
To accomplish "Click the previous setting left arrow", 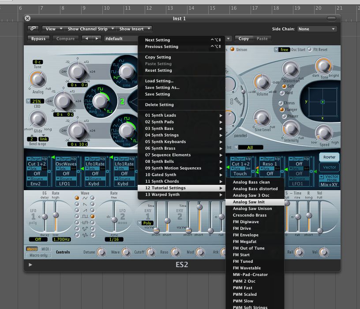I will [86, 38].
